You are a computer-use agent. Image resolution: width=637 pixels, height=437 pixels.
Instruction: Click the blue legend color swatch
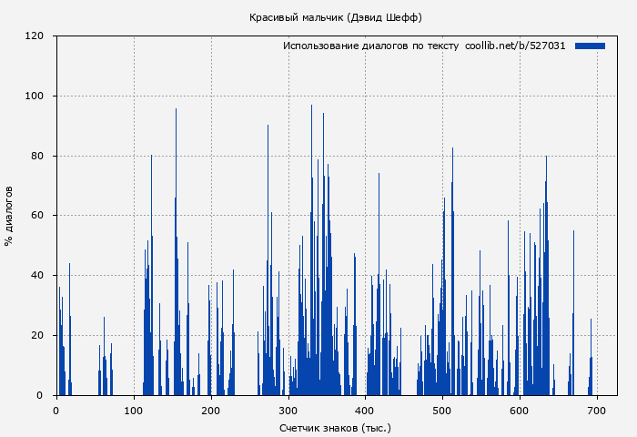[590, 46]
